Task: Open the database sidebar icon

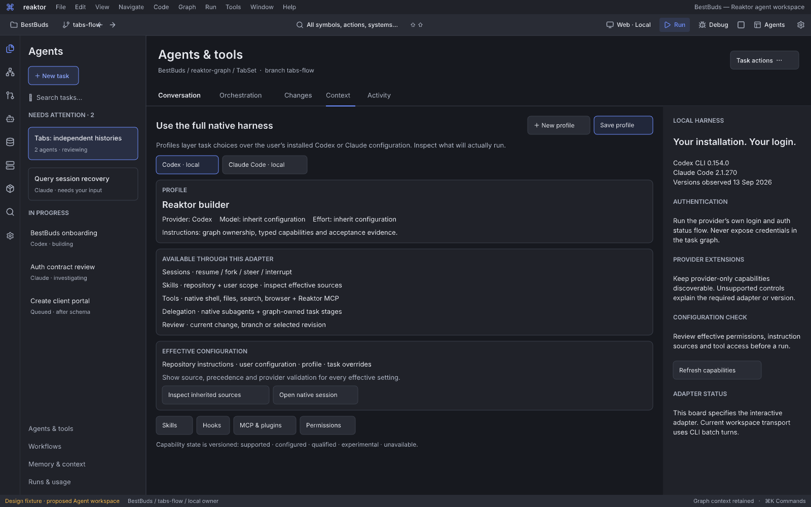Action: pos(10,142)
